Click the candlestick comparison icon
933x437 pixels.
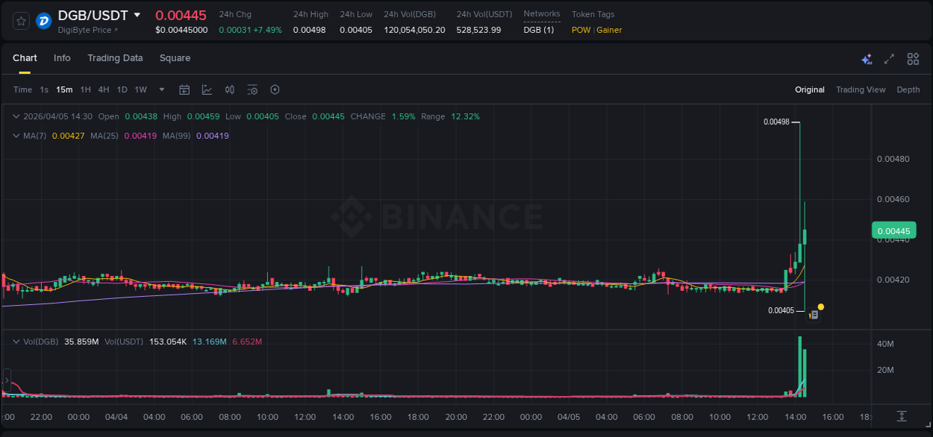coord(230,89)
